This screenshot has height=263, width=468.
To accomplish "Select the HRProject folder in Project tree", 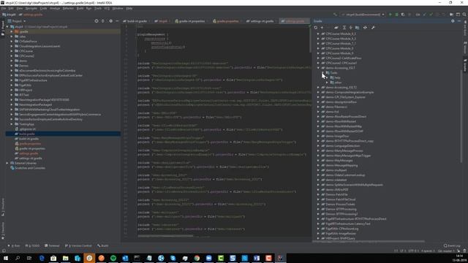I will [26, 90].
